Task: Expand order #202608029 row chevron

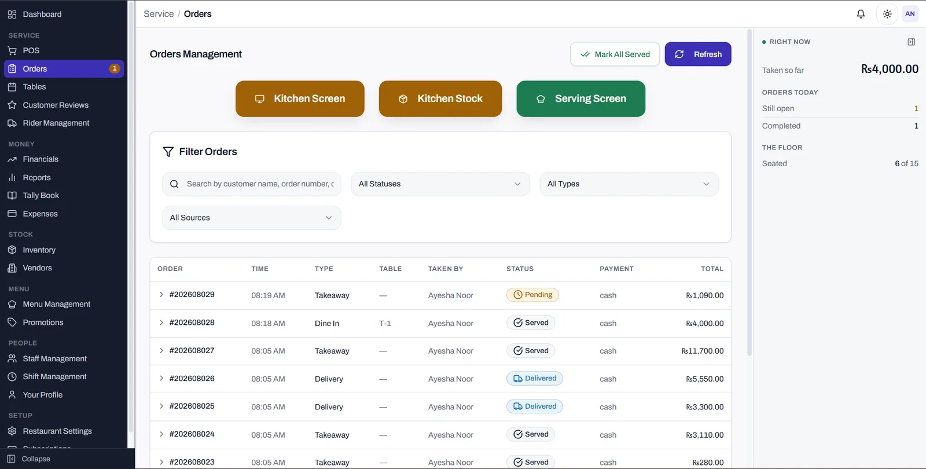Action: (161, 295)
